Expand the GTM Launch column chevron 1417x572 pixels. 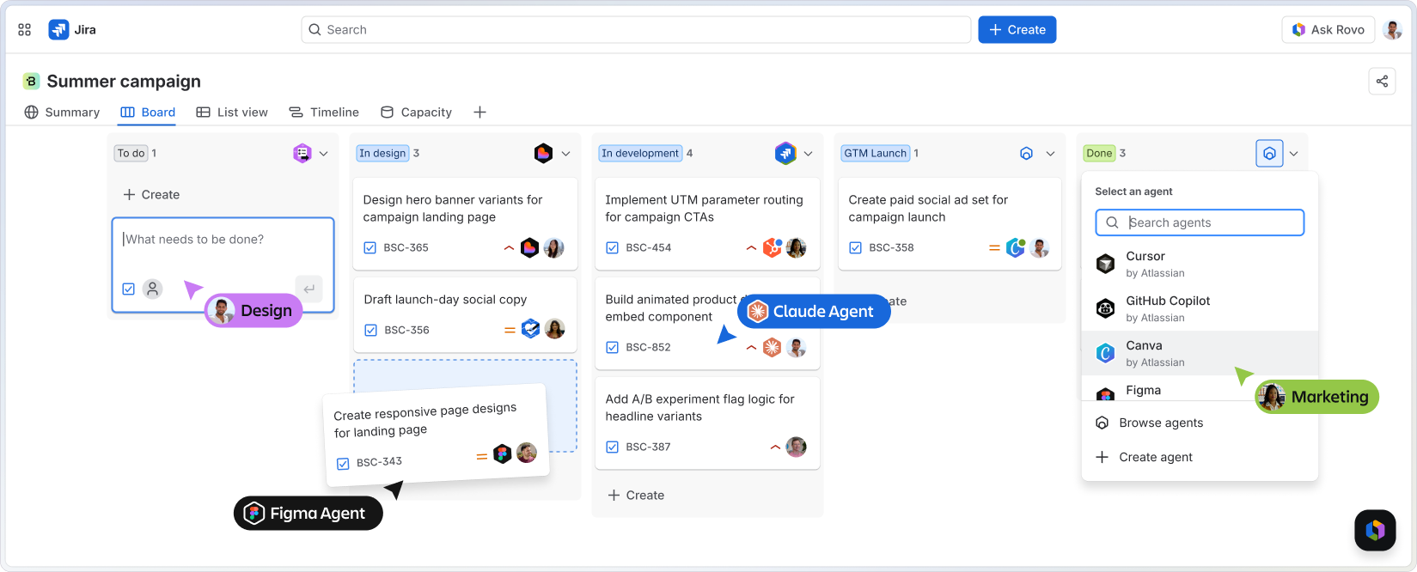(x=1050, y=154)
